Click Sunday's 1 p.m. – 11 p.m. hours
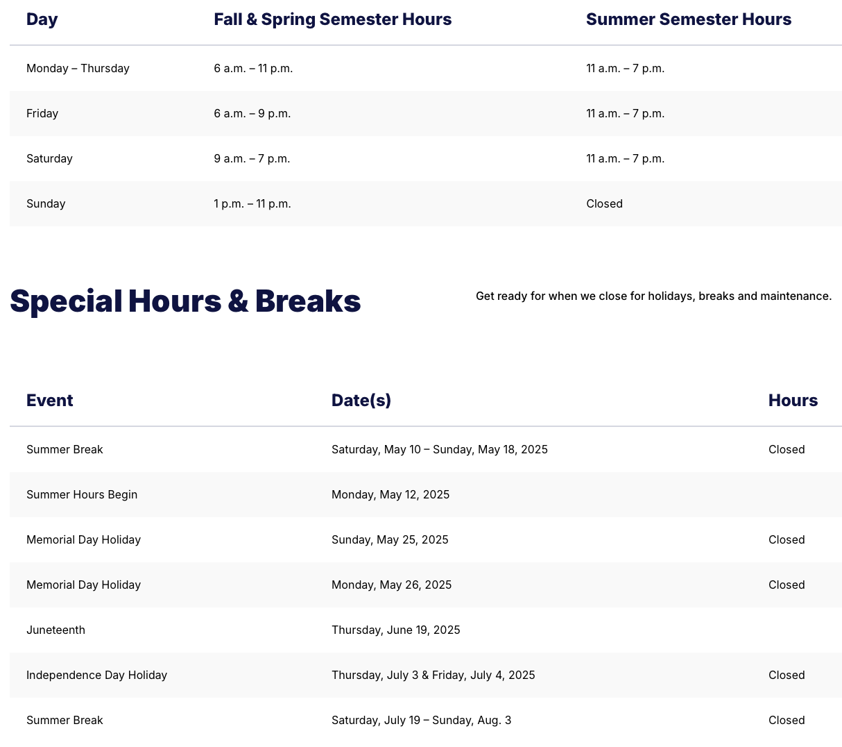This screenshot has width=842, height=747. 252,203
